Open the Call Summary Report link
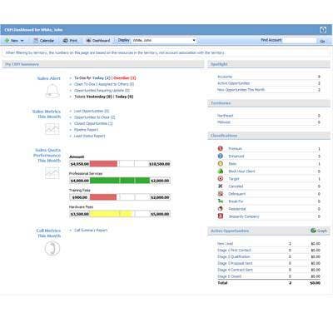The width and height of the screenshot is (333, 333). [91, 230]
